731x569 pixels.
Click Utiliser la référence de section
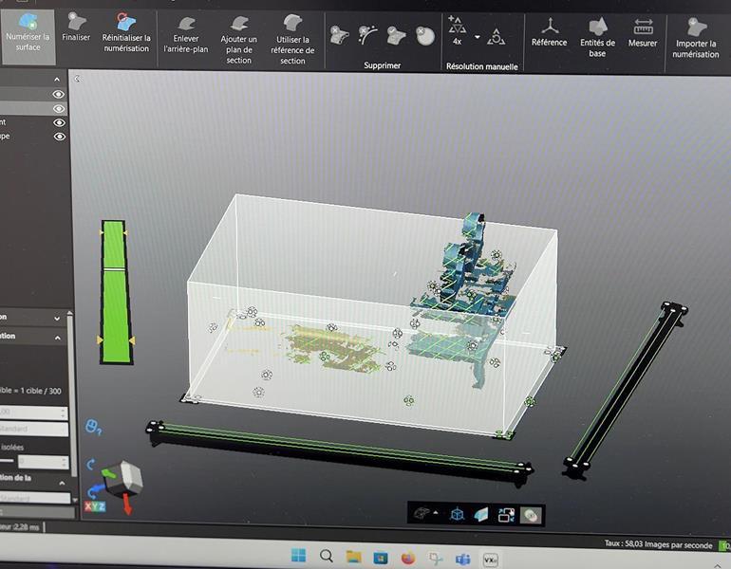[292, 40]
